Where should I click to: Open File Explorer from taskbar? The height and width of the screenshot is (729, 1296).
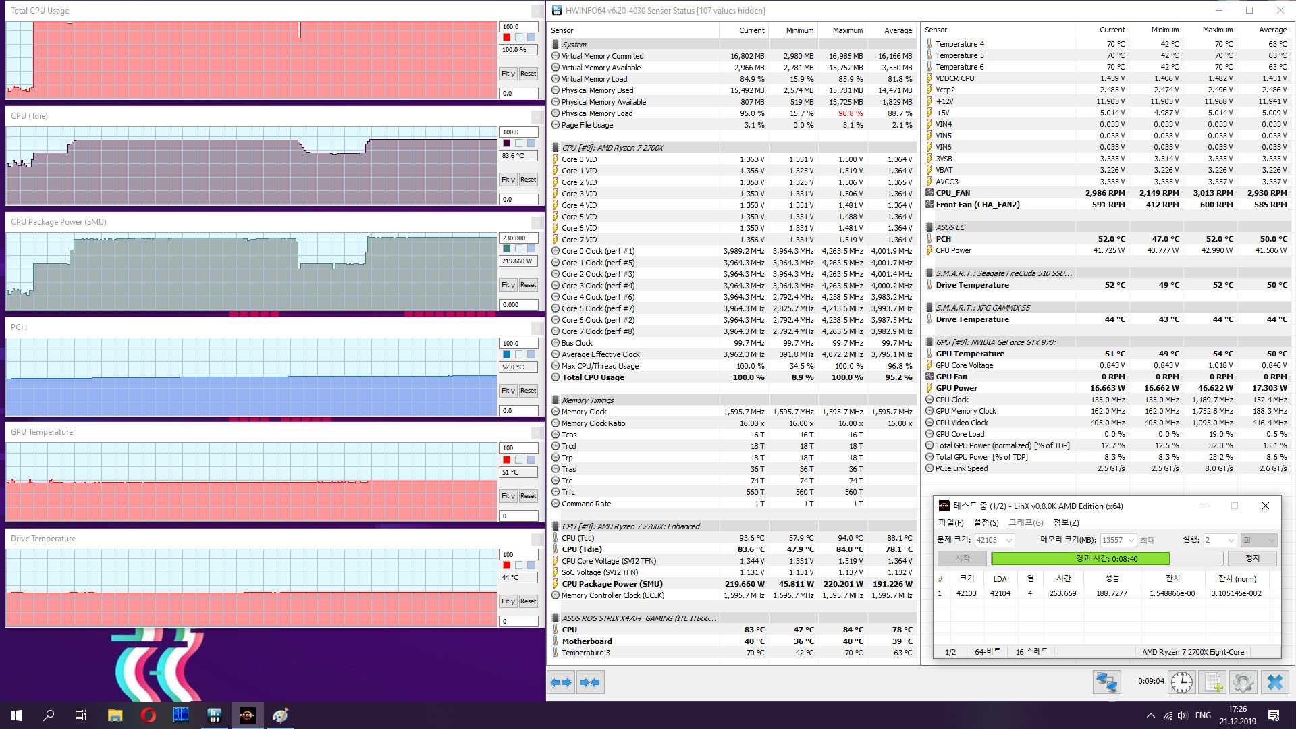click(115, 715)
